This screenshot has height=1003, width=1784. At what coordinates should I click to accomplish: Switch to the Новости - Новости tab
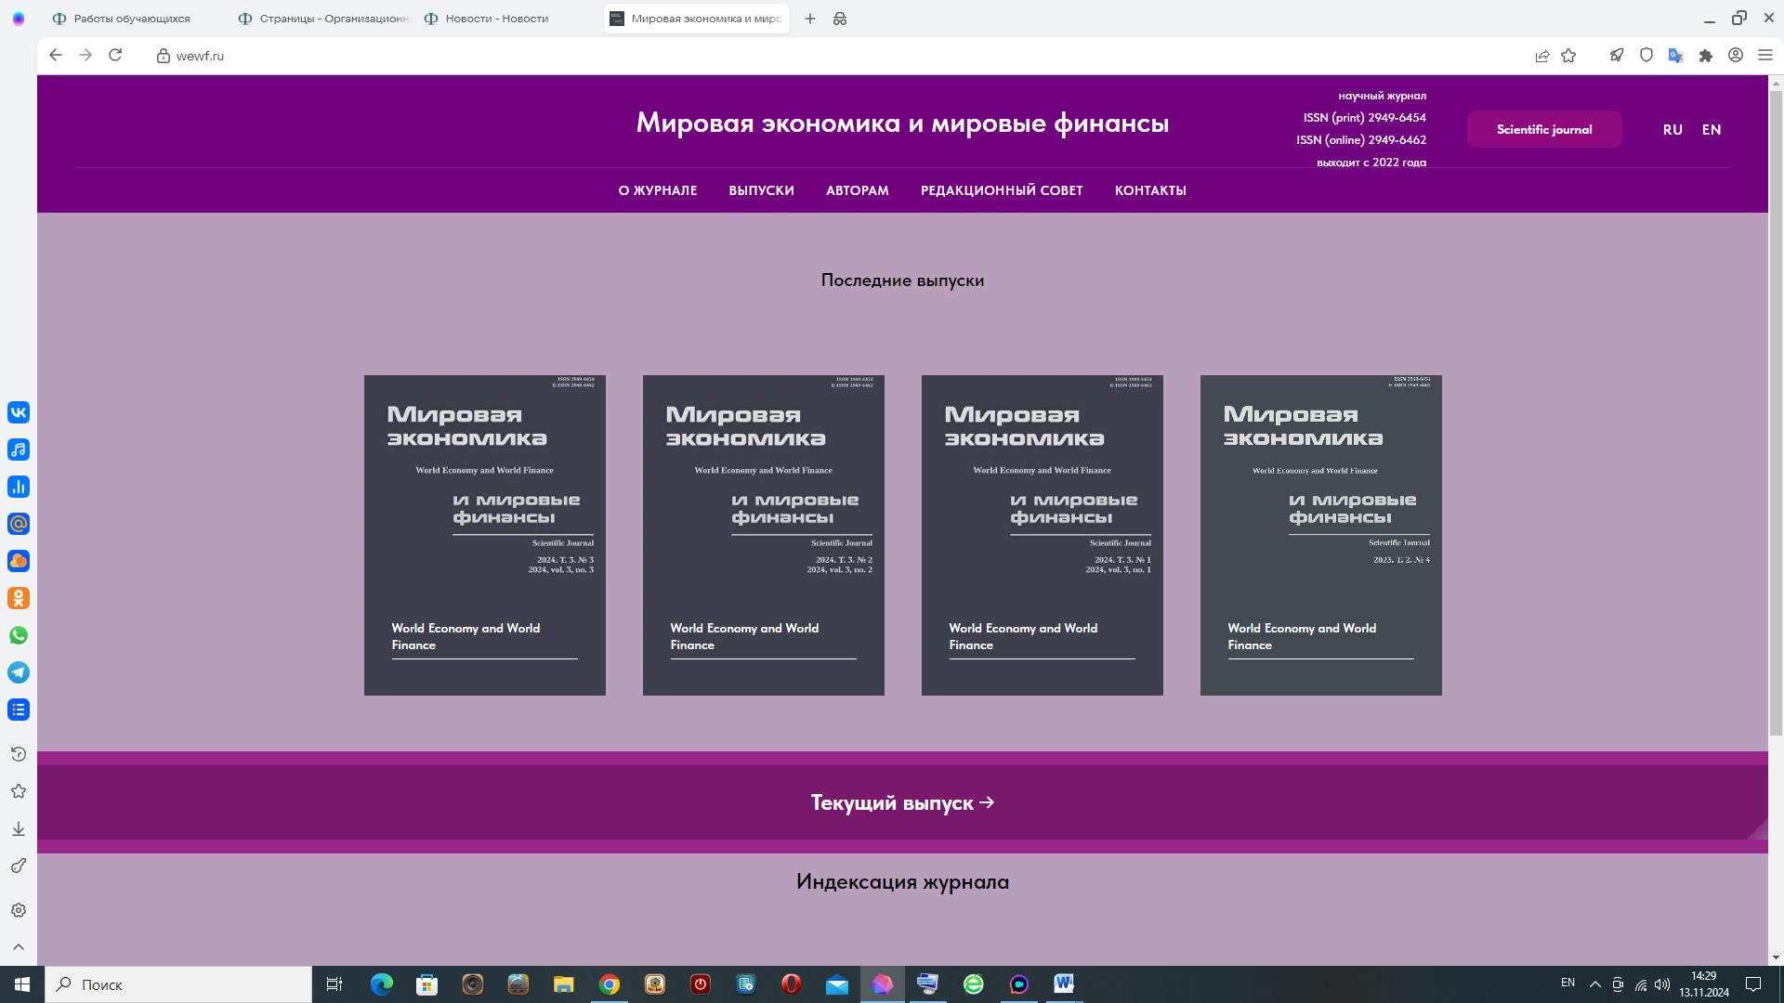pyautogui.click(x=496, y=19)
